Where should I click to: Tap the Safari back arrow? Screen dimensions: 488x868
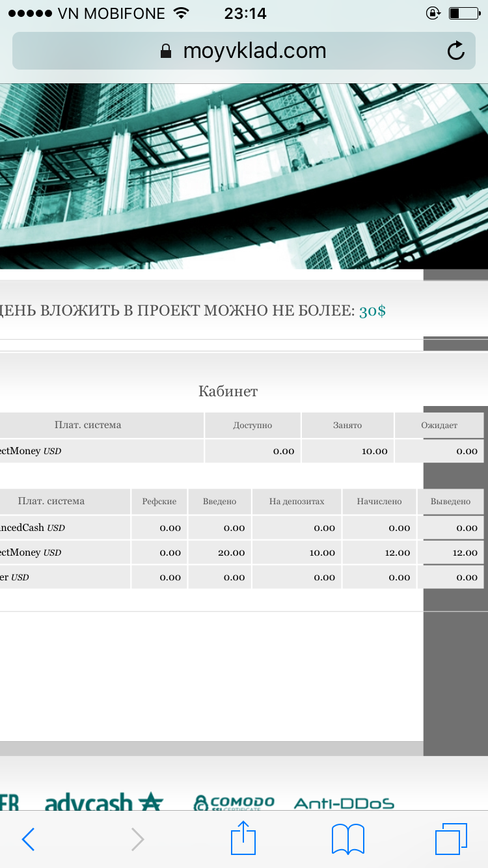[x=29, y=839]
